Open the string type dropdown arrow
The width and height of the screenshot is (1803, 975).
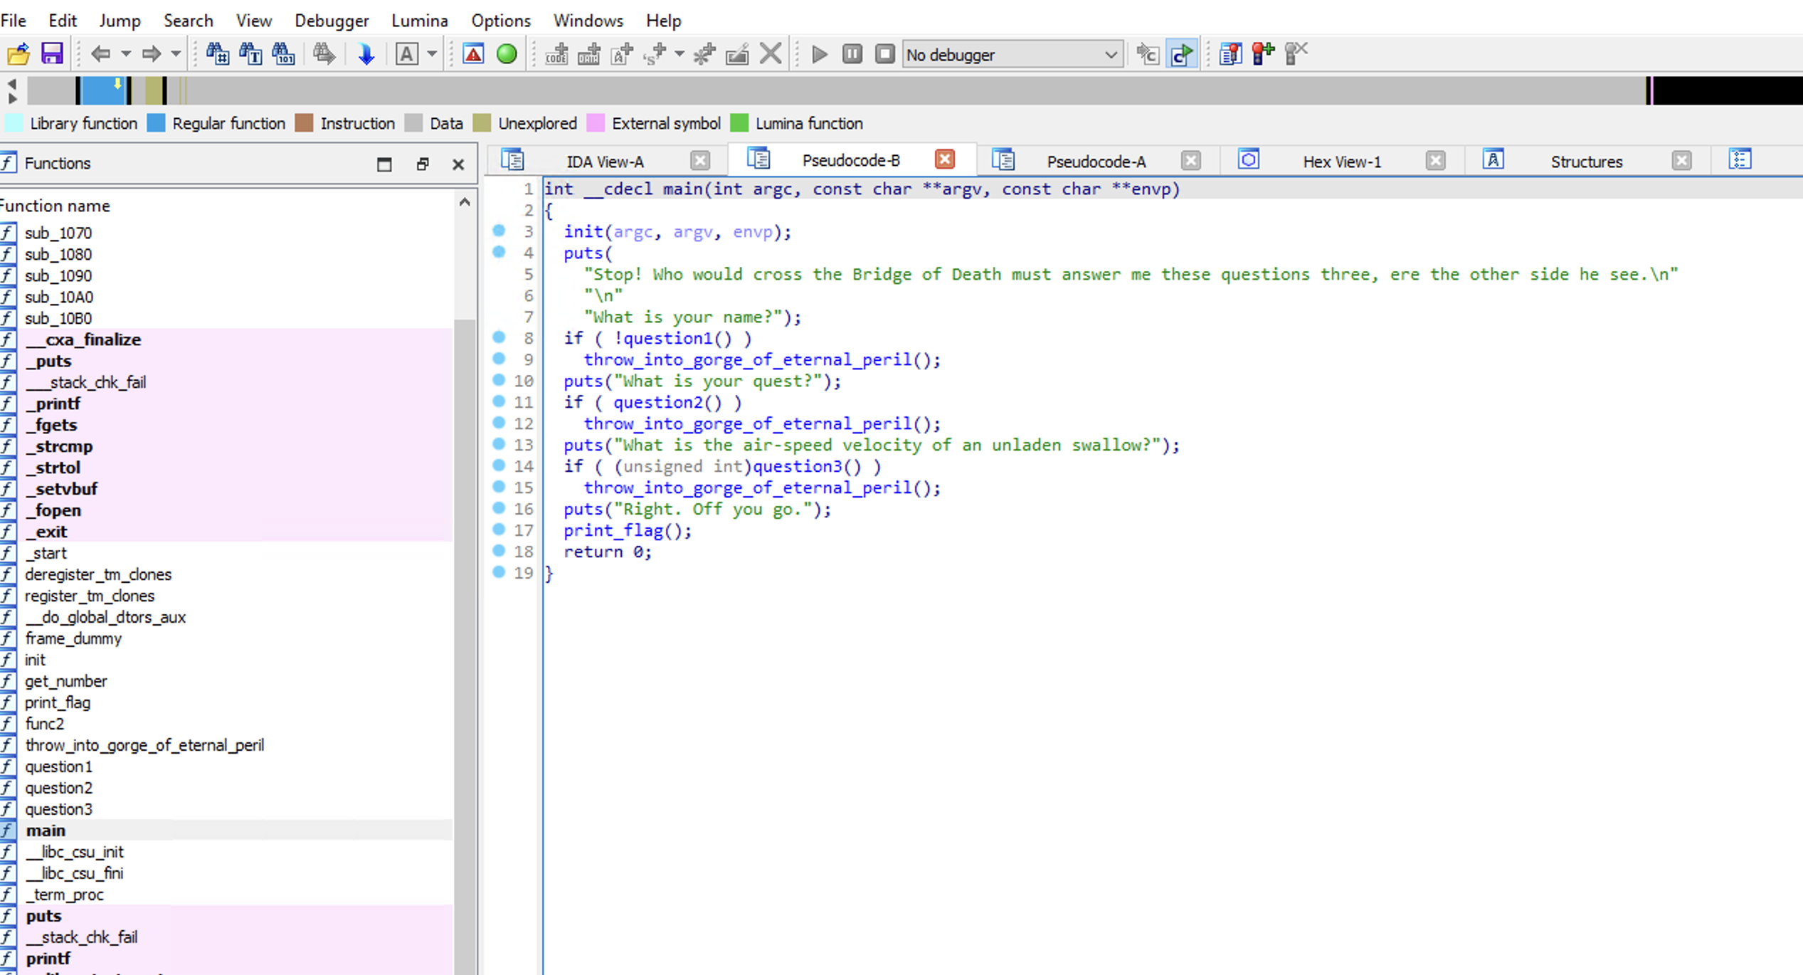point(680,54)
